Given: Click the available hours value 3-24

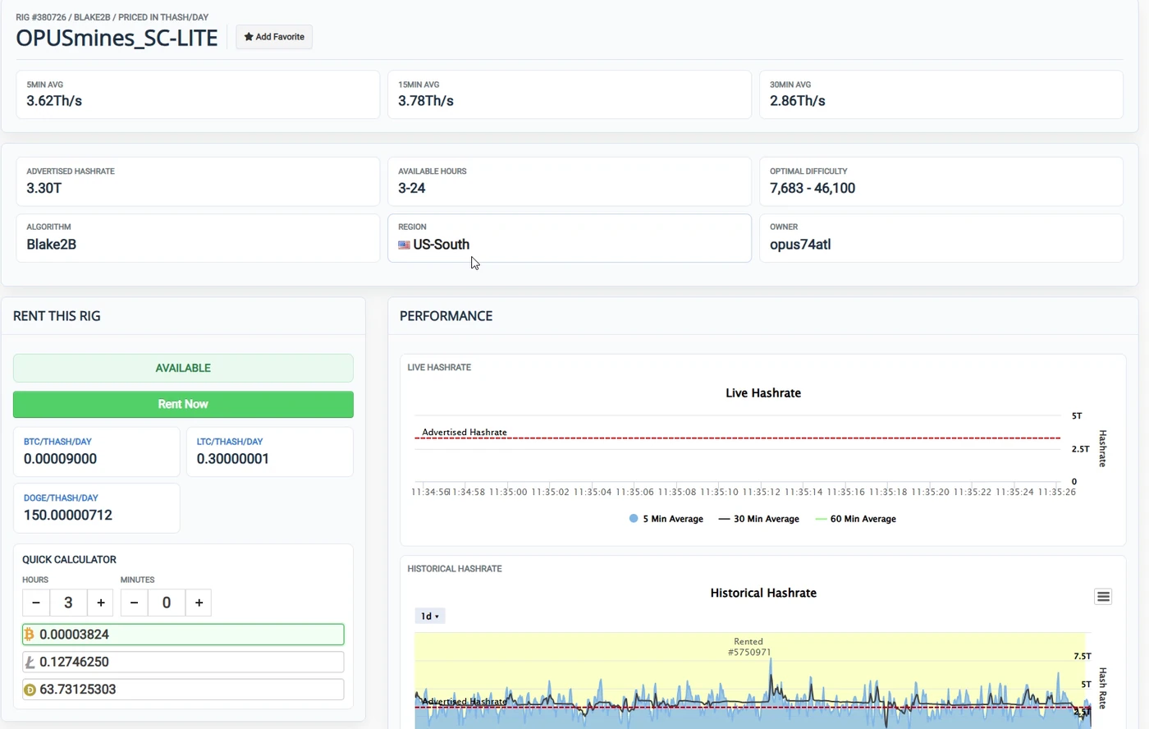Looking at the screenshot, I should [412, 188].
